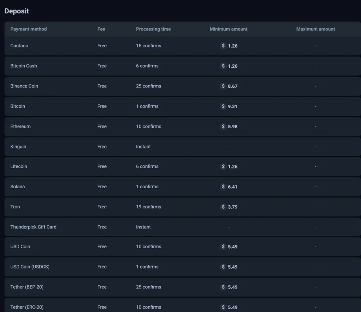Click the "Fee" column header
361x312 pixels.
tap(101, 29)
